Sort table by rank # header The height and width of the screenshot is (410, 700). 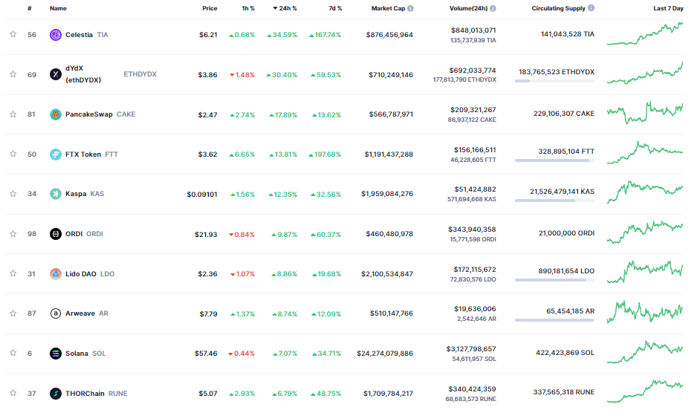point(30,8)
